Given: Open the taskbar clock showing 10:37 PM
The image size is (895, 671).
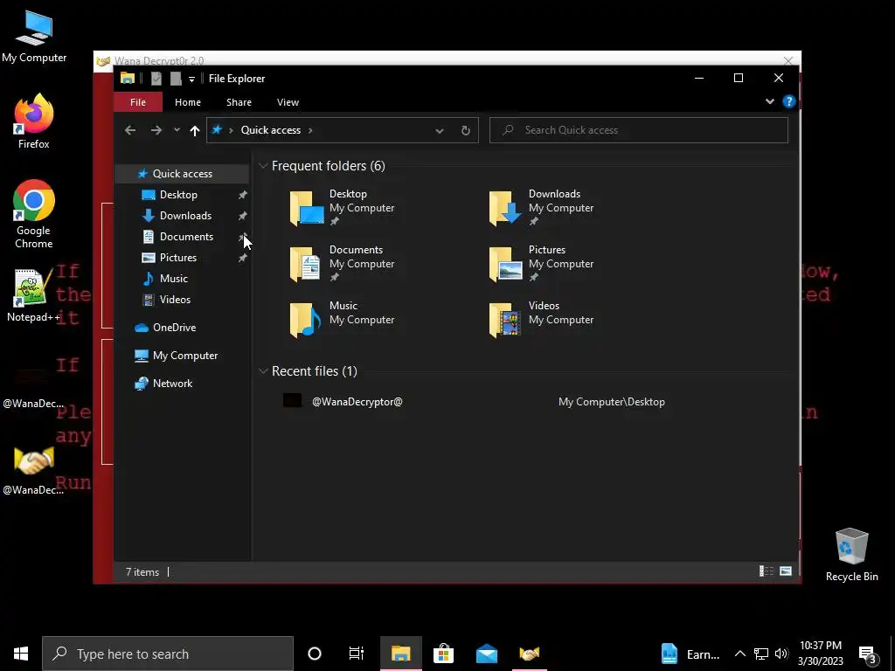Looking at the screenshot, I should (820, 654).
